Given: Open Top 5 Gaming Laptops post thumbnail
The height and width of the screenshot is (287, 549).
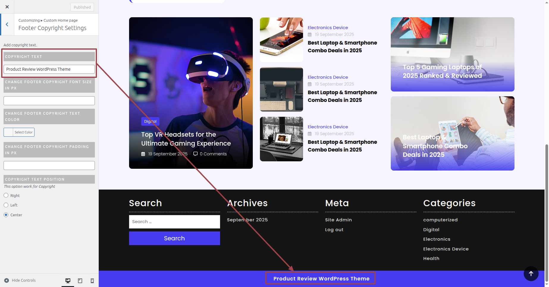Looking at the screenshot, I should click(452, 54).
